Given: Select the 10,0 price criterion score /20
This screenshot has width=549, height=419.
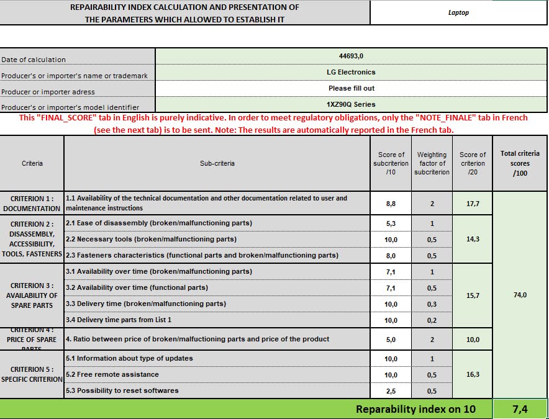Looking at the screenshot, I should click(473, 340).
